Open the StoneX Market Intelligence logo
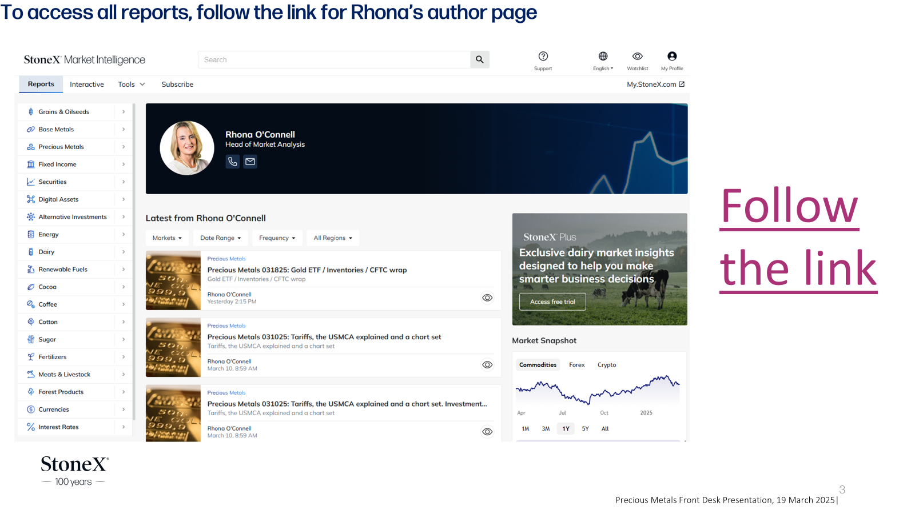Image resolution: width=915 pixels, height=514 pixels. pos(85,60)
